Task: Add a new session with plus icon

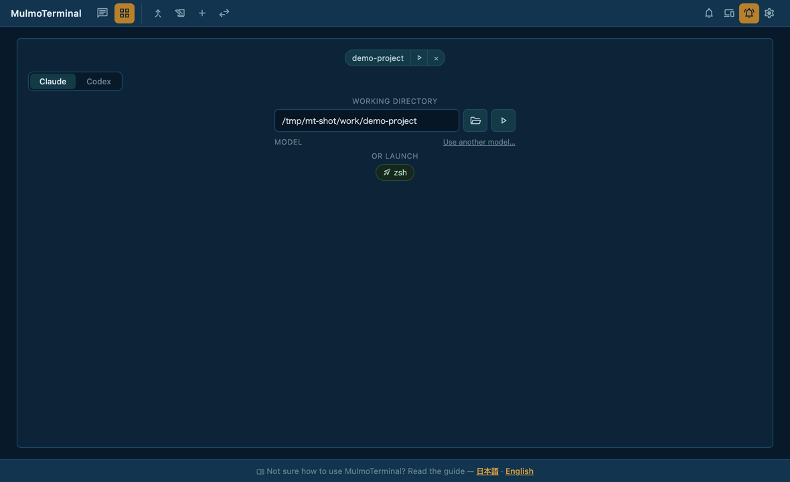Action: (202, 13)
